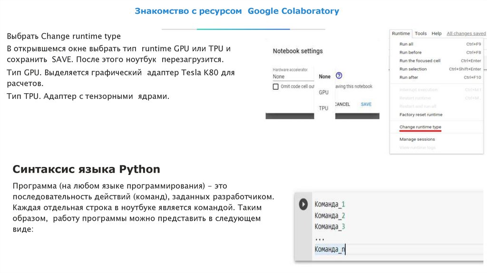Open the Hardware accelerator dropdown

tap(293, 77)
